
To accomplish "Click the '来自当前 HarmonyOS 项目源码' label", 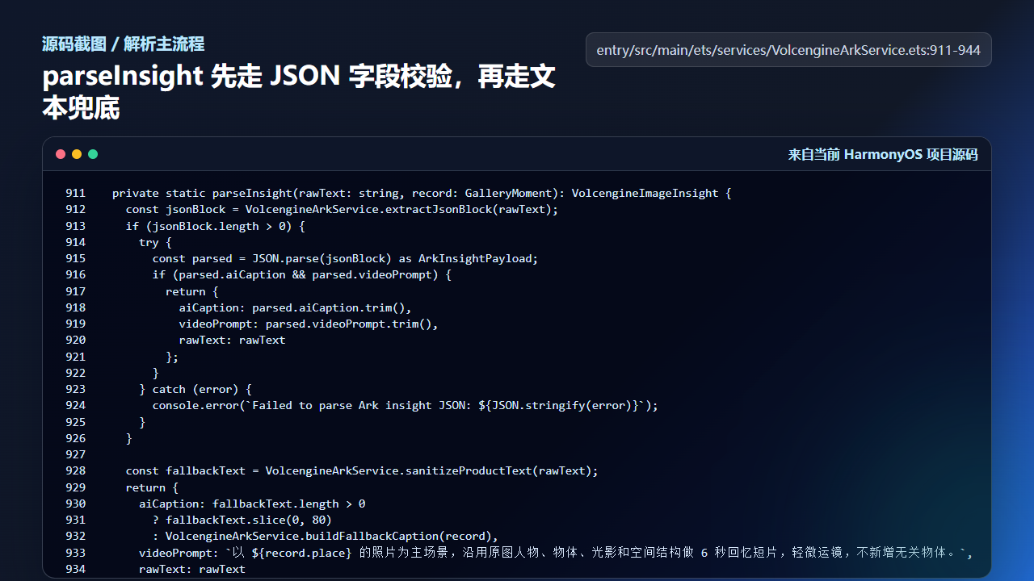I will coord(883,154).
